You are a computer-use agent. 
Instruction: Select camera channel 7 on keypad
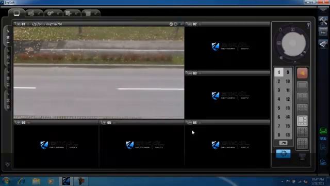tap(278, 126)
